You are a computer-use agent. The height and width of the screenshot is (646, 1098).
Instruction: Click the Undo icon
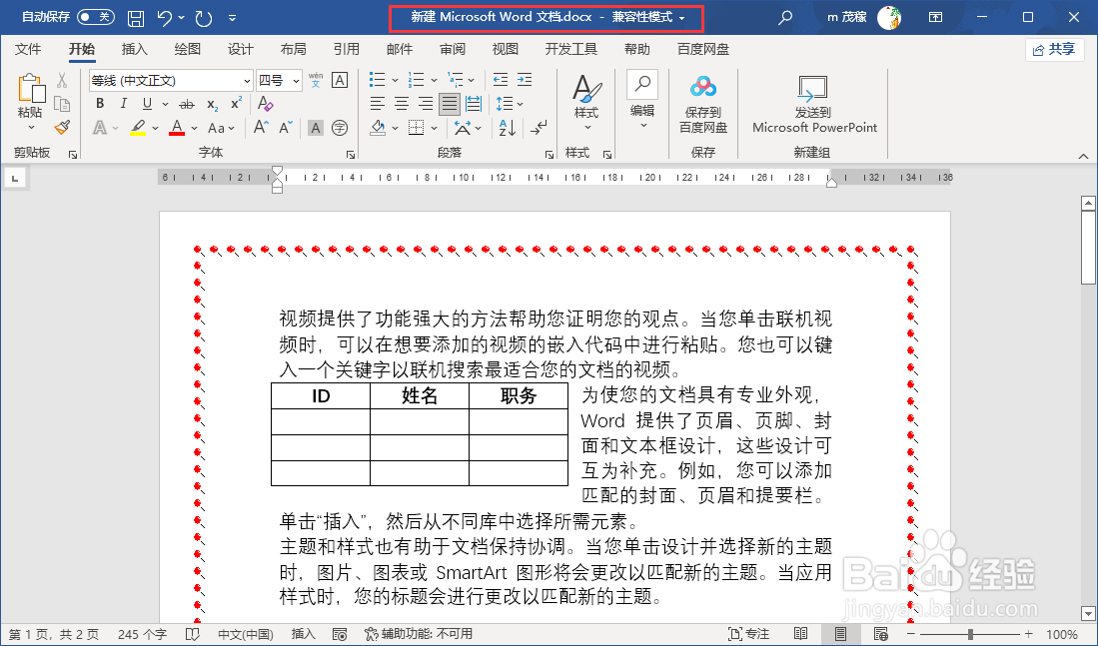click(x=166, y=17)
